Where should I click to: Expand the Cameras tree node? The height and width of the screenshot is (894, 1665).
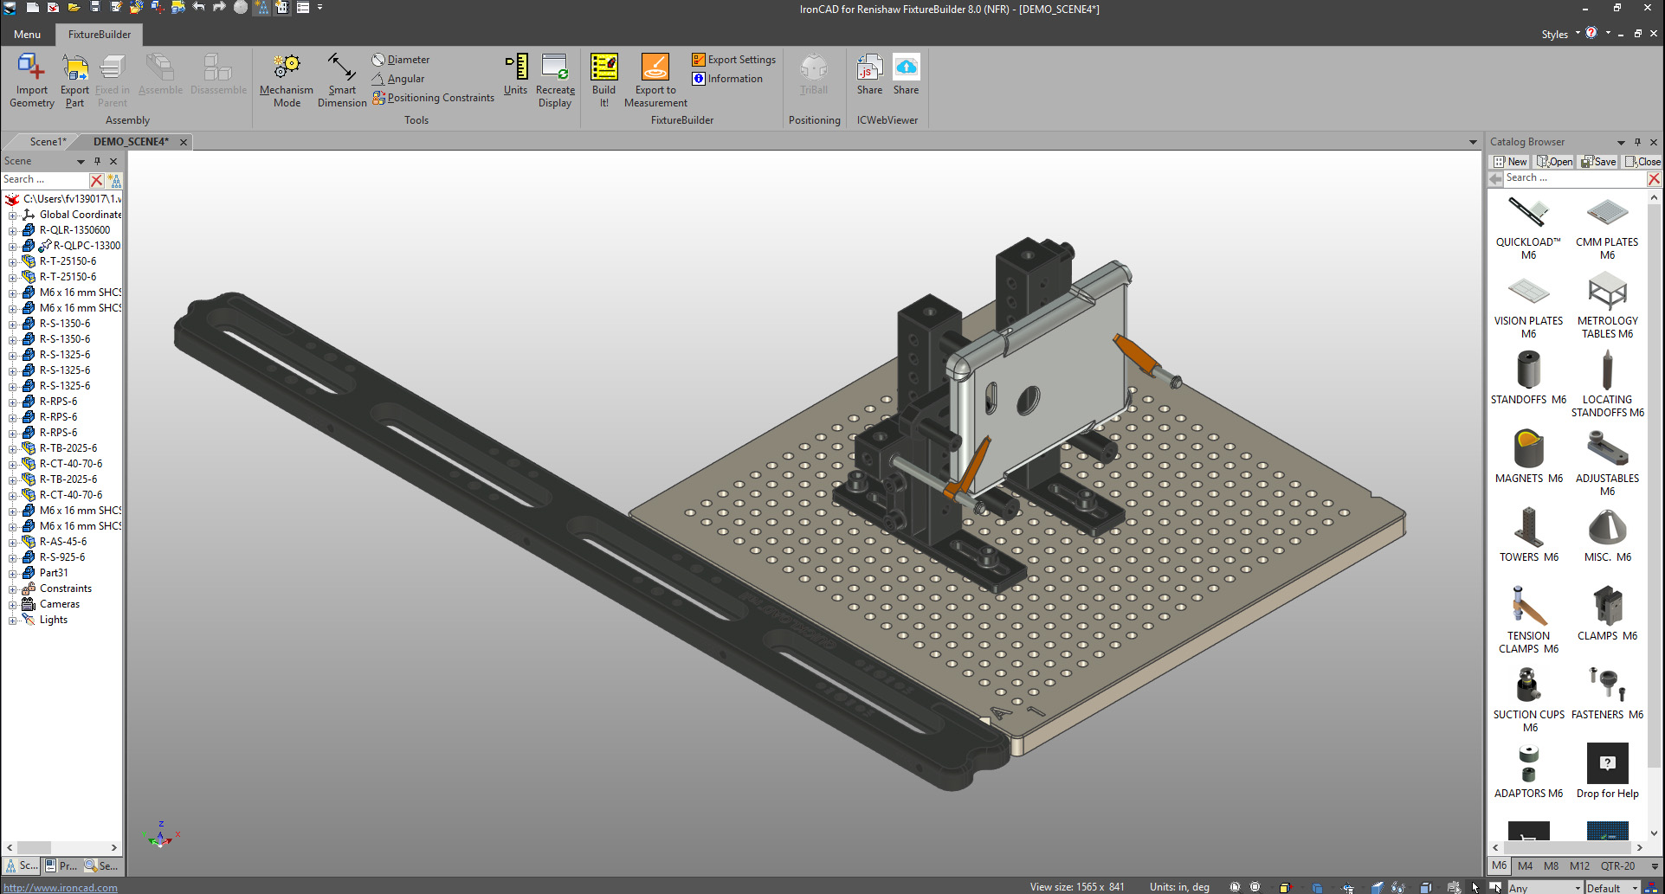click(x=13, y=605)
